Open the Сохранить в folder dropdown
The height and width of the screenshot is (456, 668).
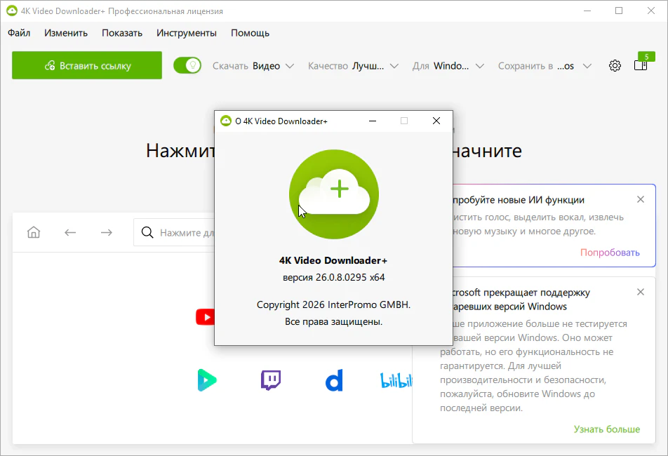[545, 66]
